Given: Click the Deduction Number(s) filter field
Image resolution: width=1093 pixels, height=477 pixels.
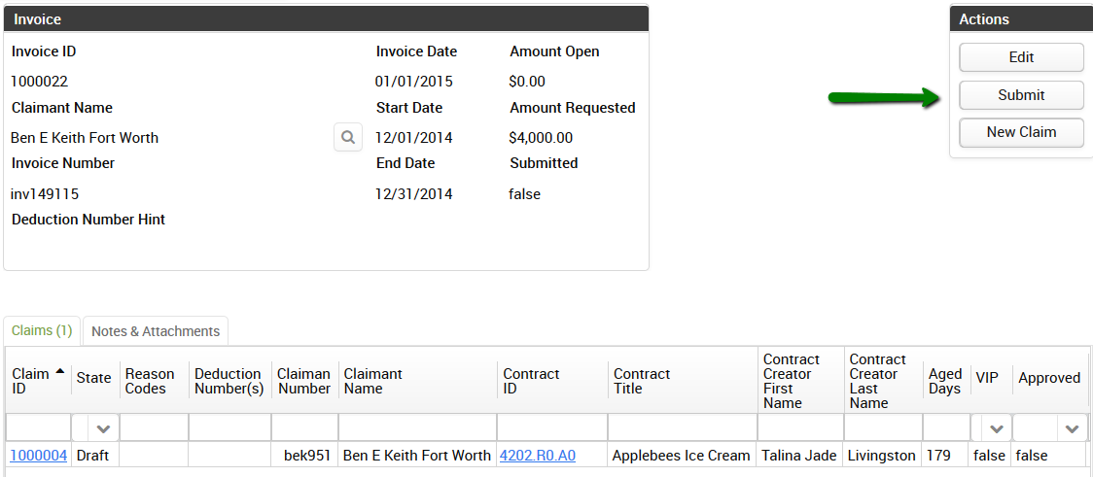Looking at the screenshot, I should pyautogui.click(x=229, y=428).
